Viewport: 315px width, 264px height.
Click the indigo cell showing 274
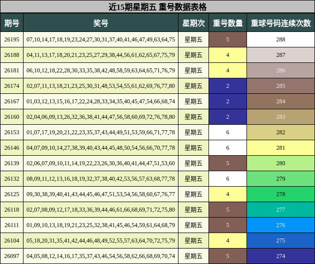click(x=280, y=256)
